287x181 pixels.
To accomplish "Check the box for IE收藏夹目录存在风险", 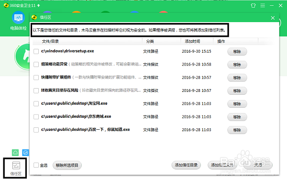I will click(x=36, y=90).
